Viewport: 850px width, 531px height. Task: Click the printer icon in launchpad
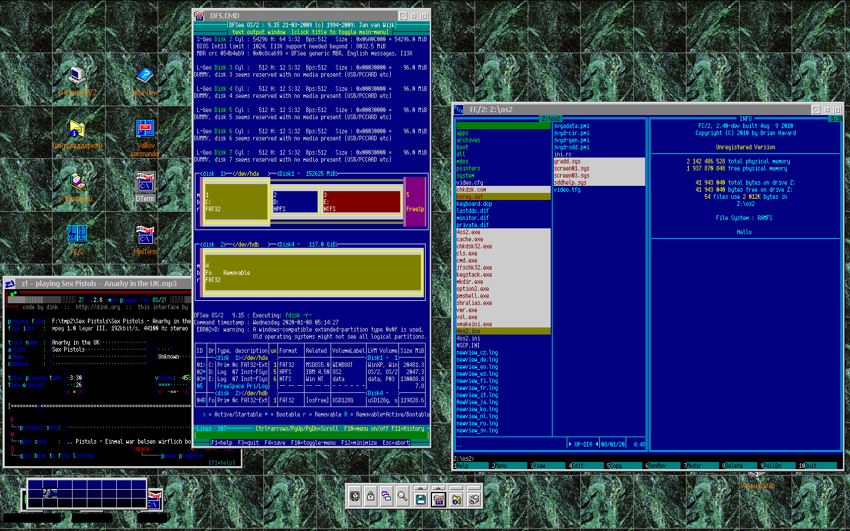click(x=474, y=499)
